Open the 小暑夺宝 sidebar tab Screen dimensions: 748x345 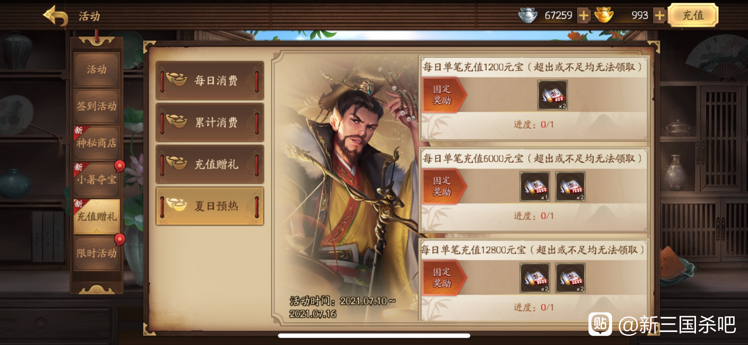(96, 180)
